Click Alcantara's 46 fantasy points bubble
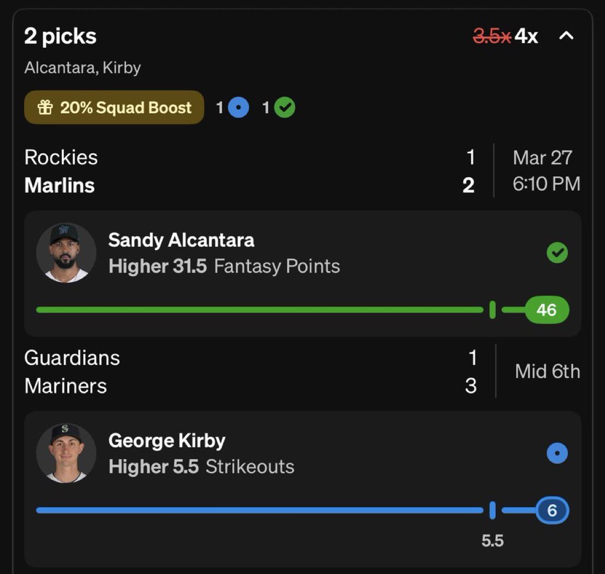 click(546, 310)
